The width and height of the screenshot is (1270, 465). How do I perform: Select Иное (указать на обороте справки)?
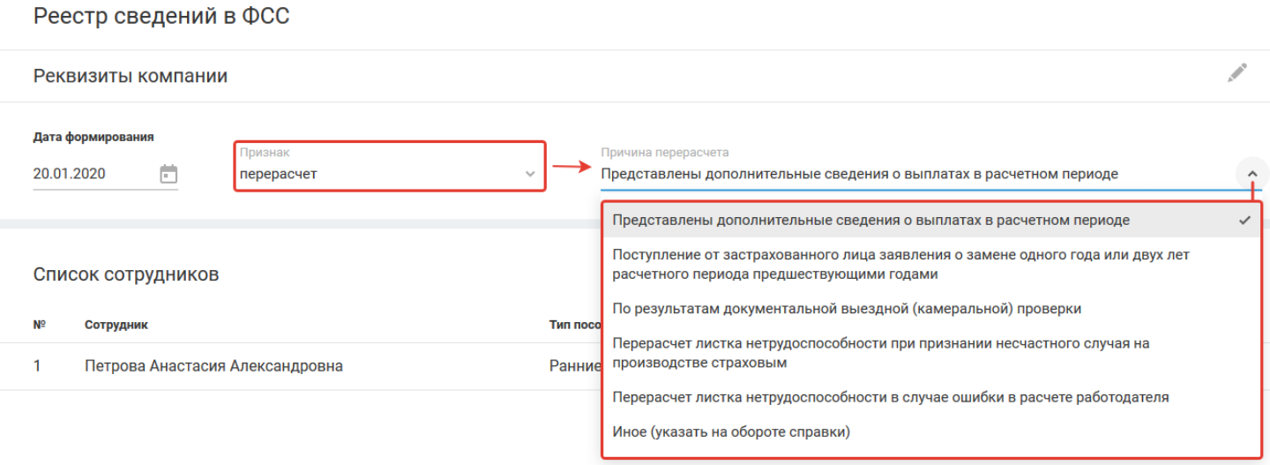tap(730, 432)
